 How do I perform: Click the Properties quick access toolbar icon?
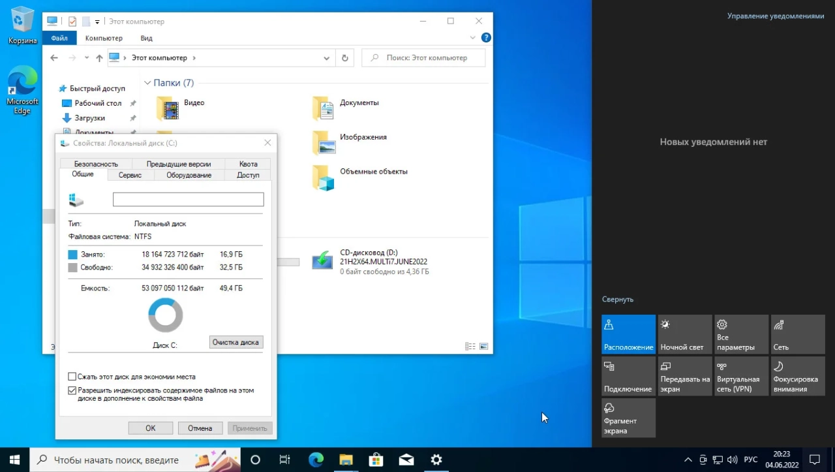click(72, 22)
